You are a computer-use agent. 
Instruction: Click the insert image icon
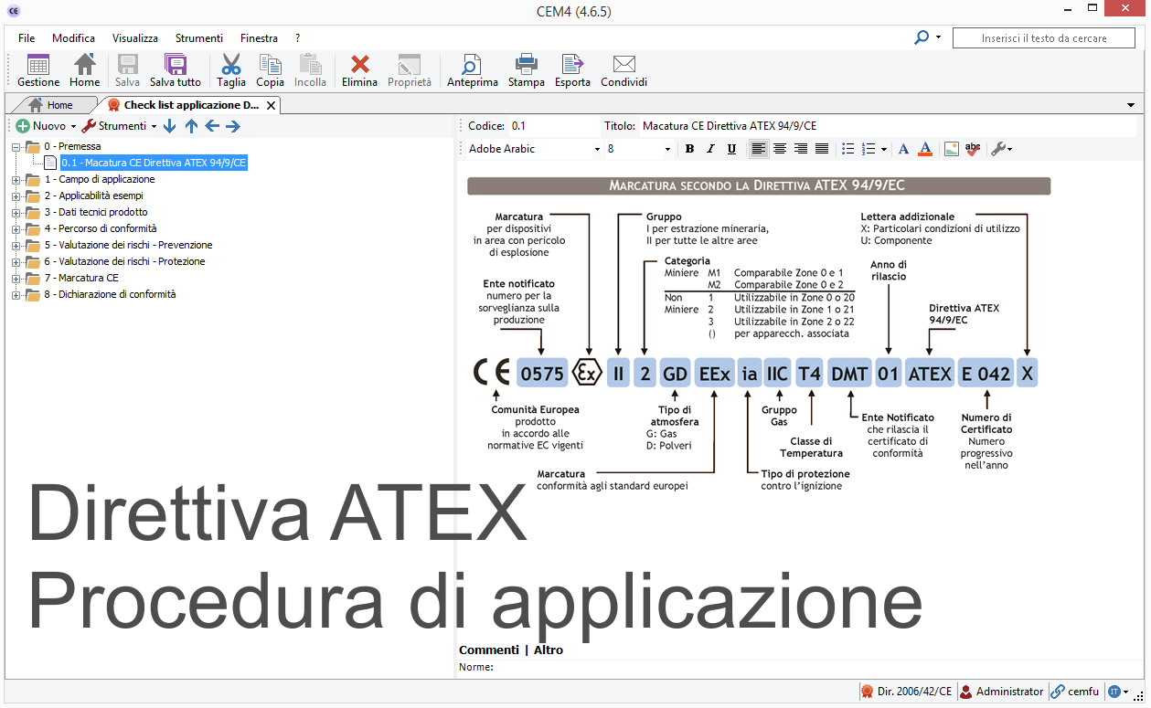(952, 149)
